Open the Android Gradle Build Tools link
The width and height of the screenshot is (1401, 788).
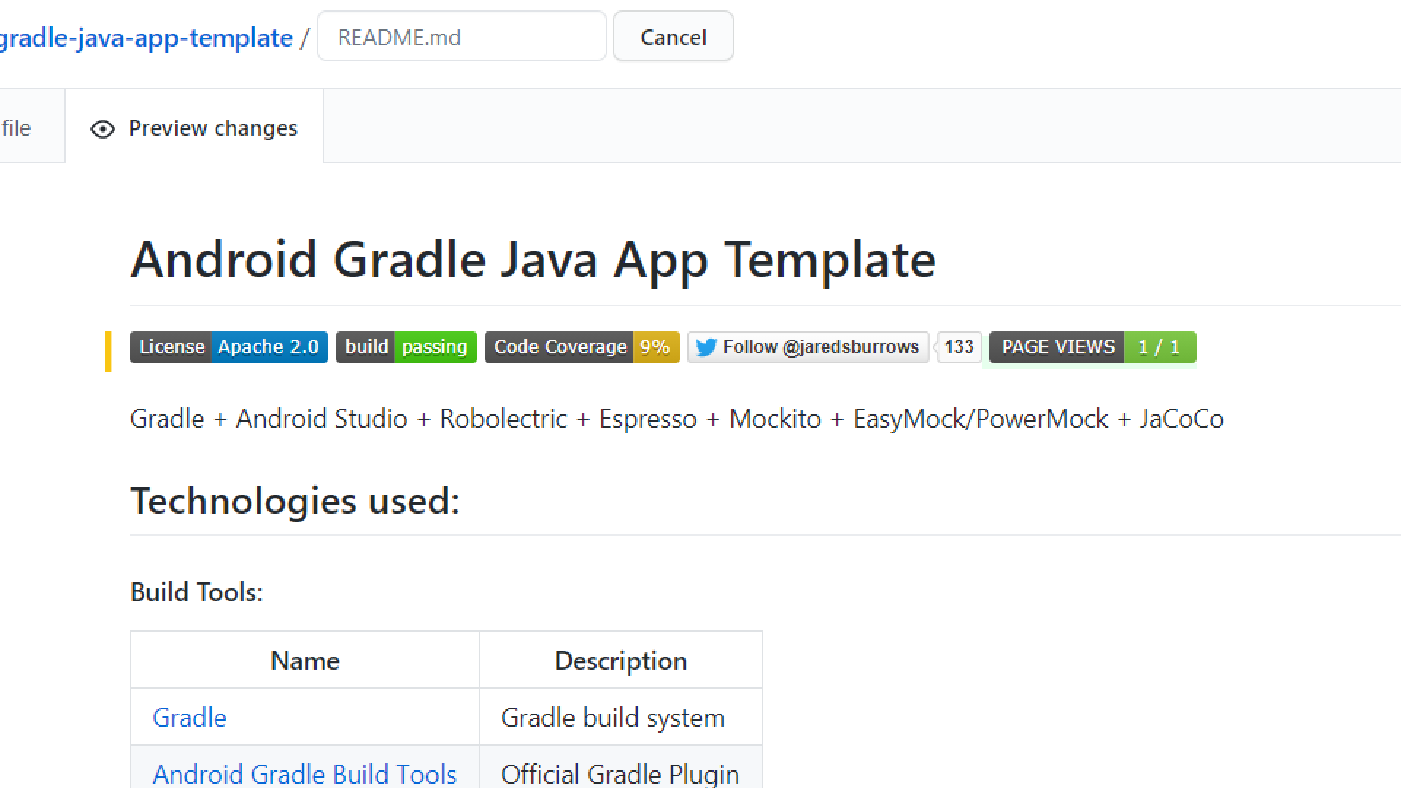click(x=304, y=773)
